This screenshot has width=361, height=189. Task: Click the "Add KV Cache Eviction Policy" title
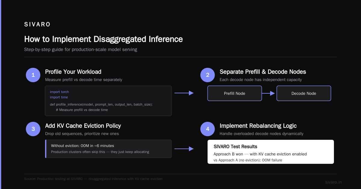83,126
